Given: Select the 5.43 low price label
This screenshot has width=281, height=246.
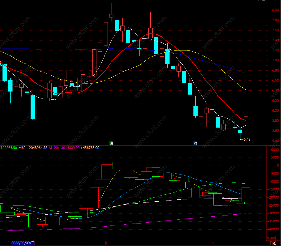Looking at the screenshot, I should (247, 140).
